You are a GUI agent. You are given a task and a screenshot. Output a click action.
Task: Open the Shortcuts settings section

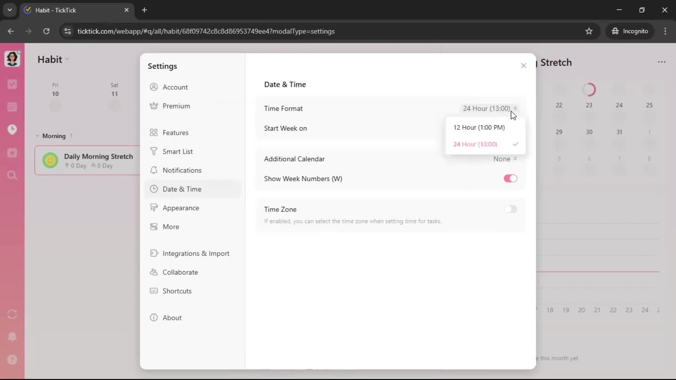click(177, 291)
